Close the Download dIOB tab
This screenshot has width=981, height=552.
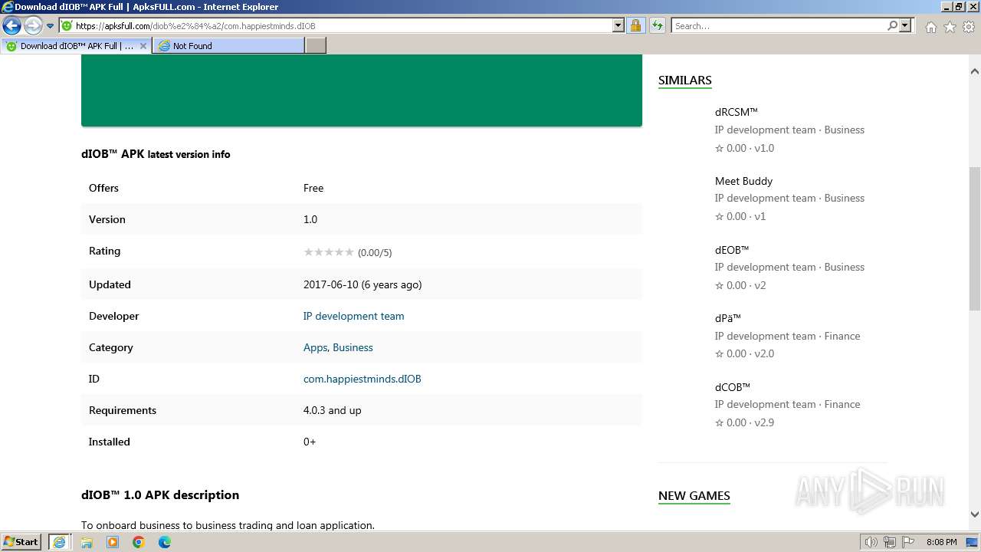(x=143, y=46)
